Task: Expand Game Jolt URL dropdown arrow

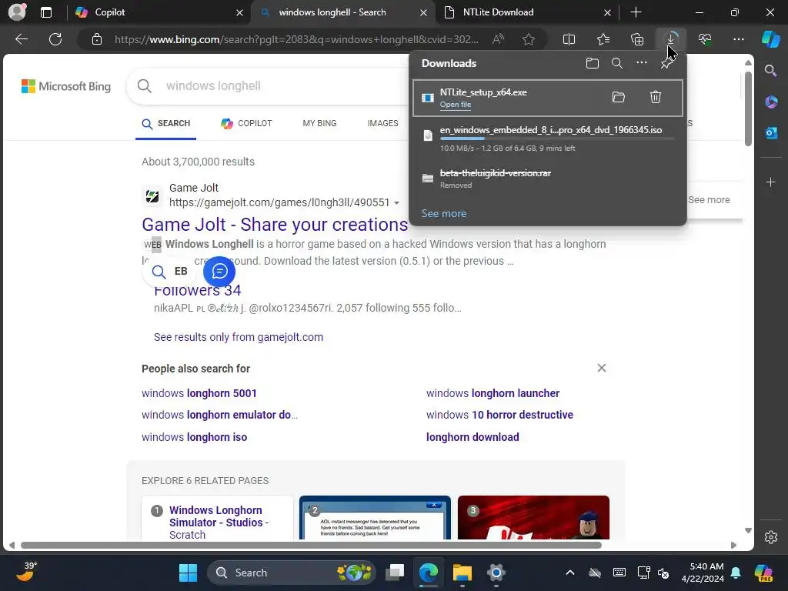Action: pos(396,203)
